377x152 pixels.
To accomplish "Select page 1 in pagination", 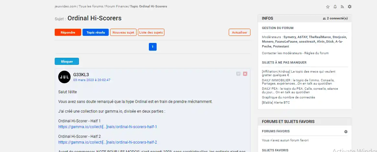I will (152, 47).
